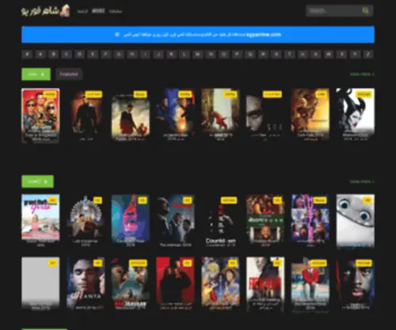Switch to the Featured tab
Screen dimensions: 396x330
point(69,74)
